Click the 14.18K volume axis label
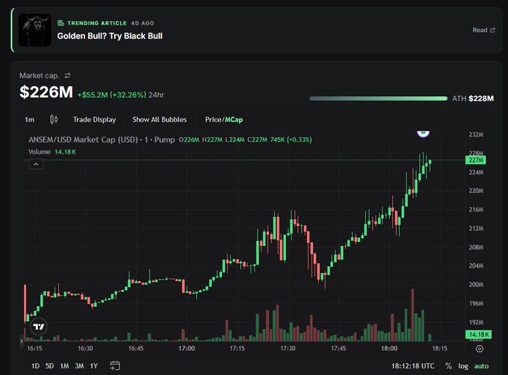Viewport: 508px width, 375px height. [478, 334]
